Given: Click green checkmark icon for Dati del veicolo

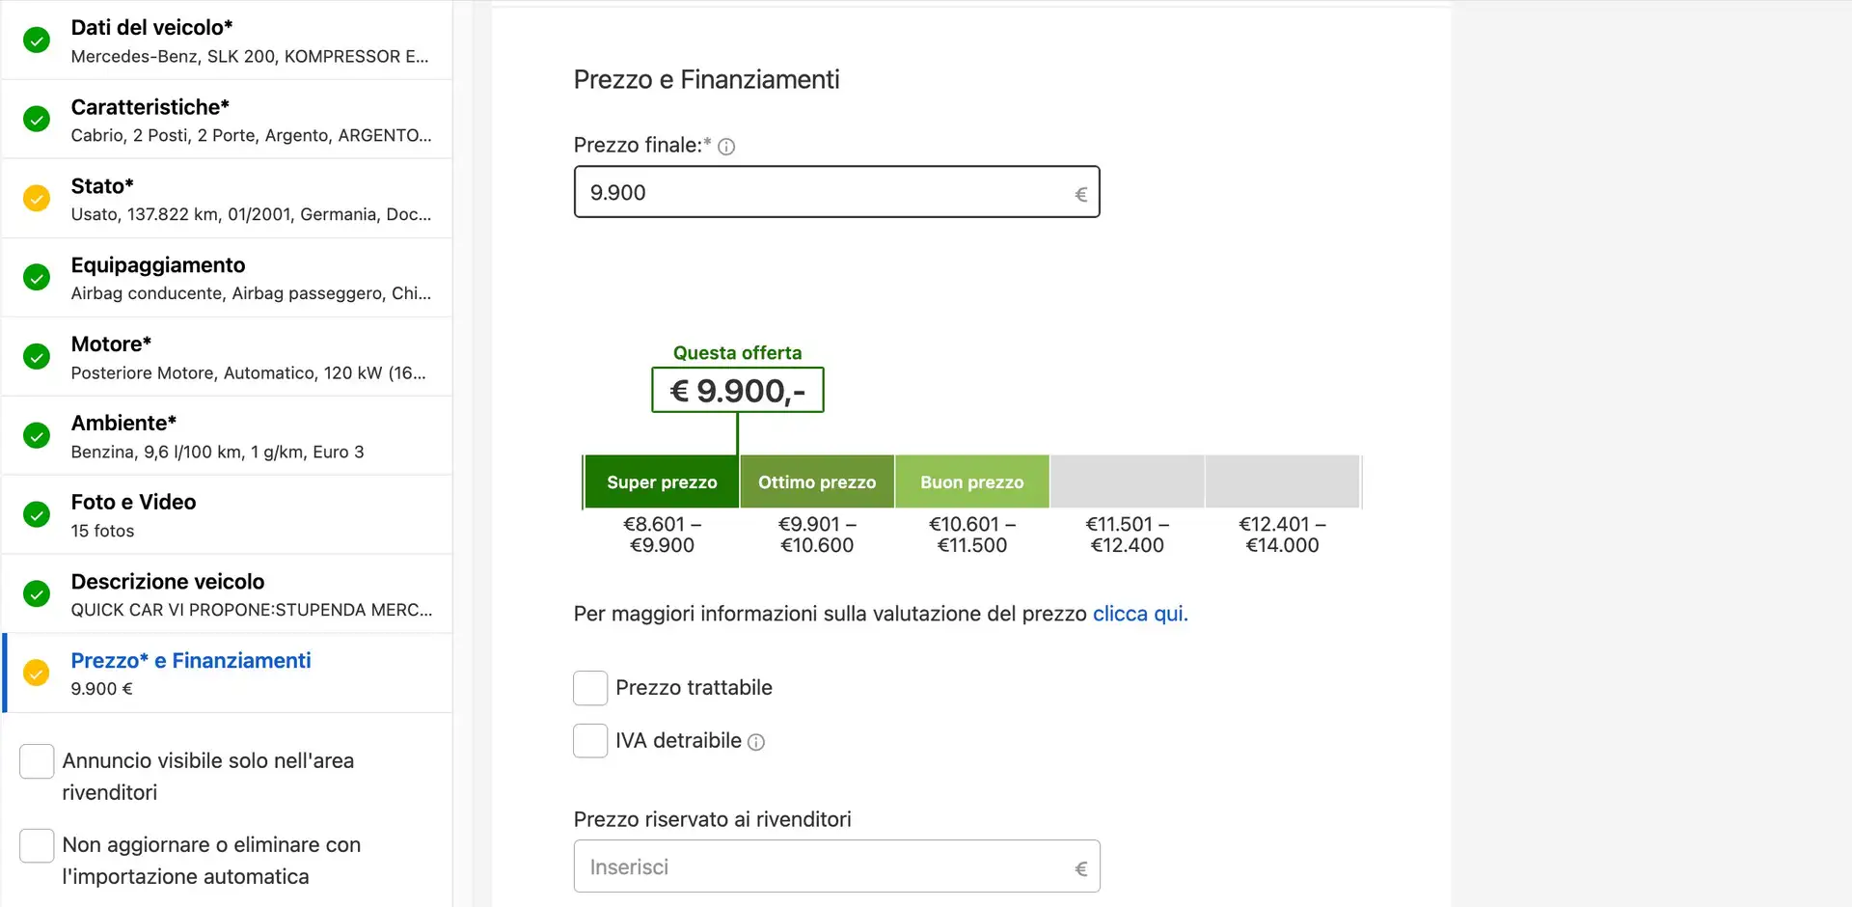Looking at the screenshot, I should point(37,41).
